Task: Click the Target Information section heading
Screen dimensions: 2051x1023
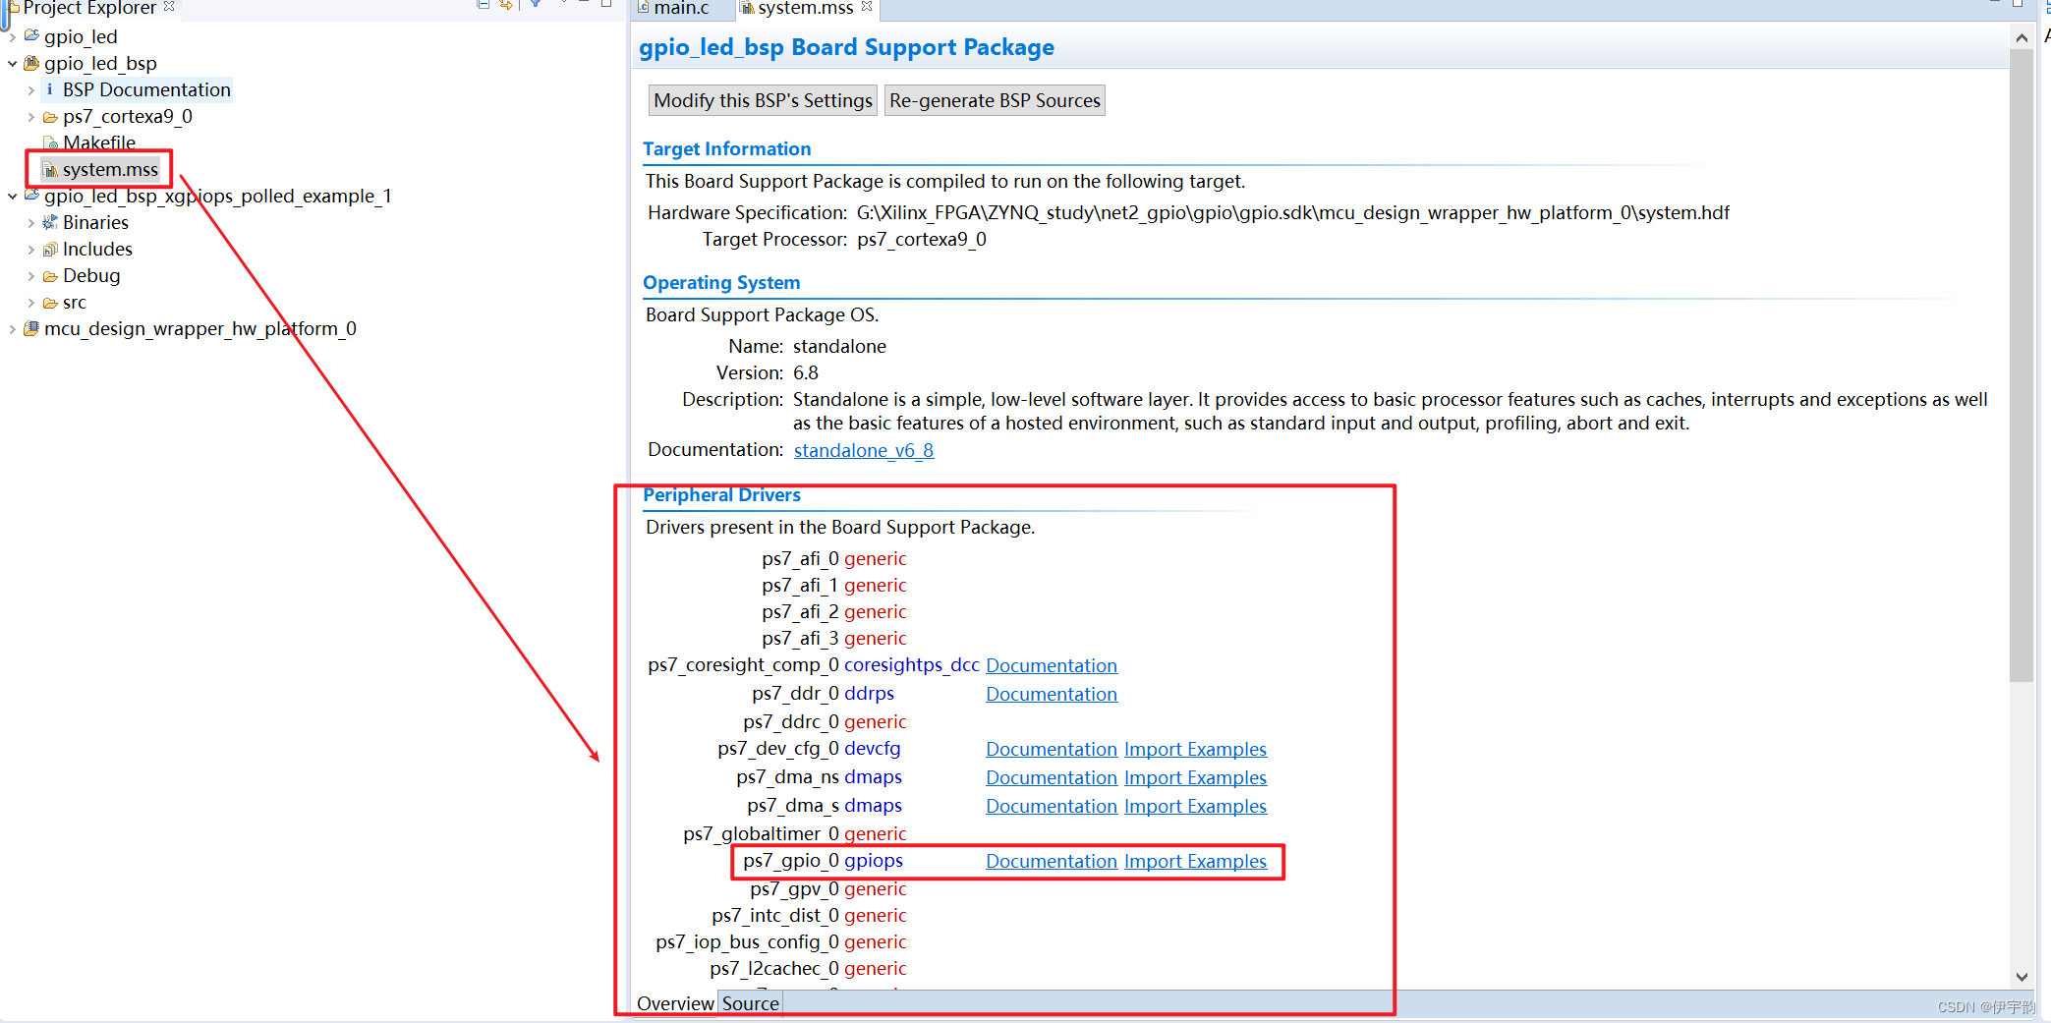Action: pos(726,148)
